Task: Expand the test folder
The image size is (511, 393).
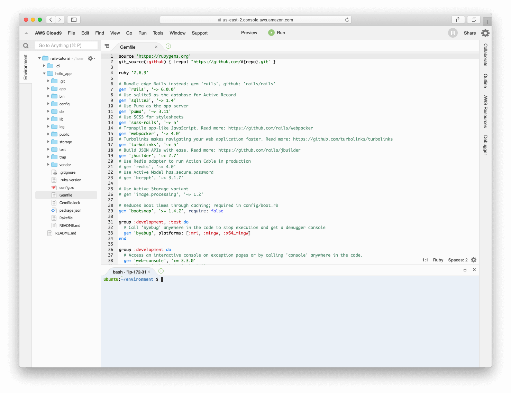Action: click(x=48, y=150)
